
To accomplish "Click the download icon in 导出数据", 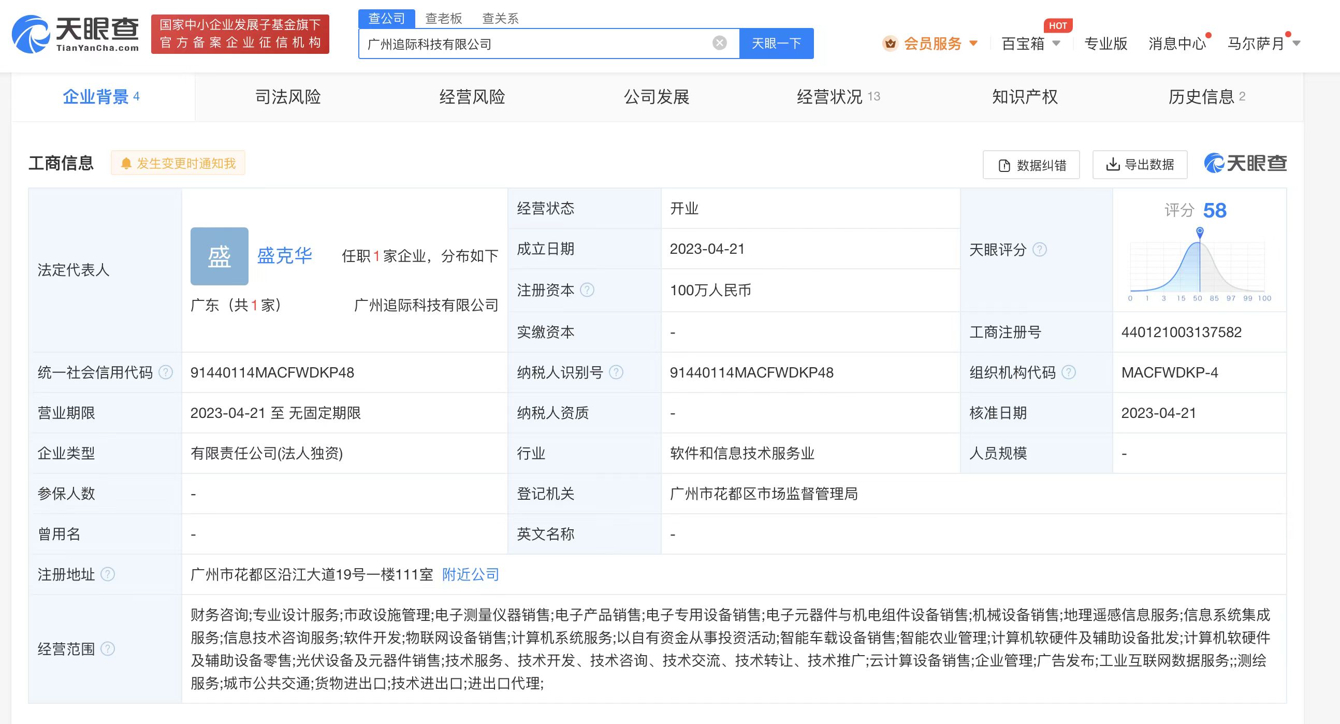I will pyautogui.click(x=1113, y=164).
